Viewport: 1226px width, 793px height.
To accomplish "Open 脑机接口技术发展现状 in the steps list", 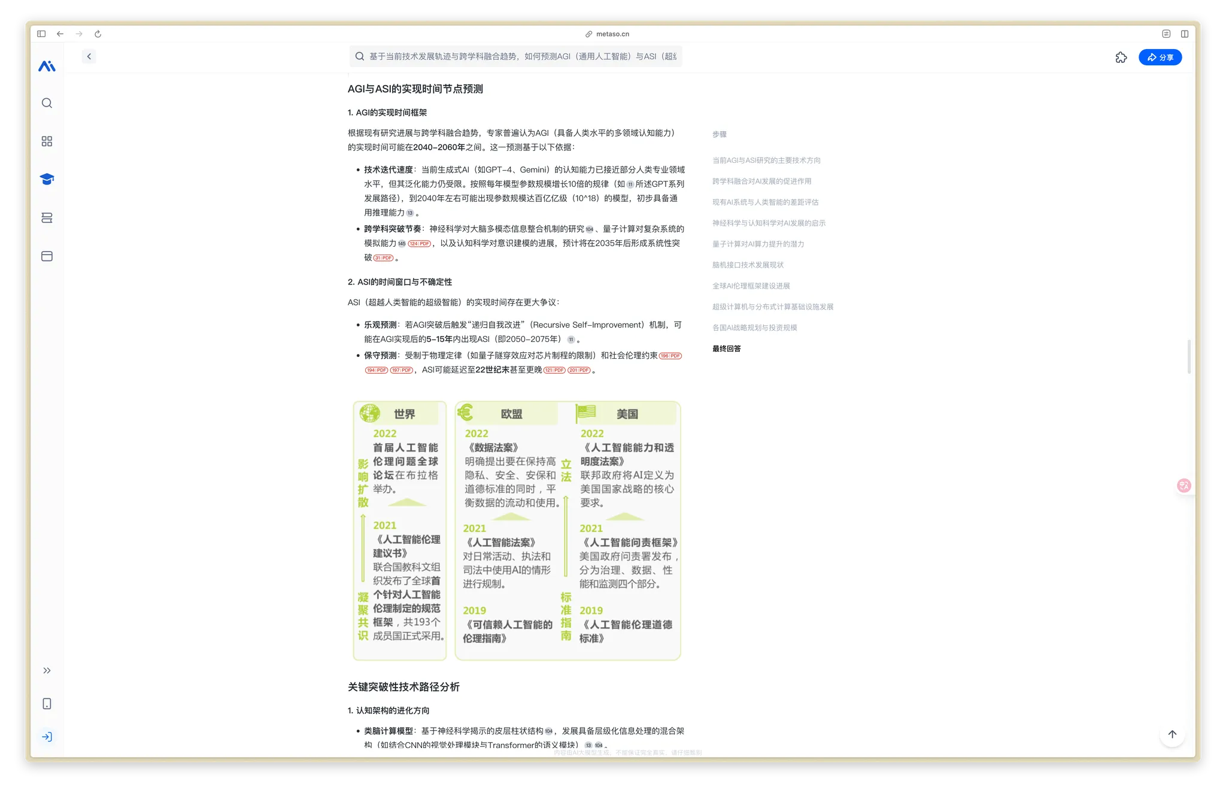I will (747, 265).
